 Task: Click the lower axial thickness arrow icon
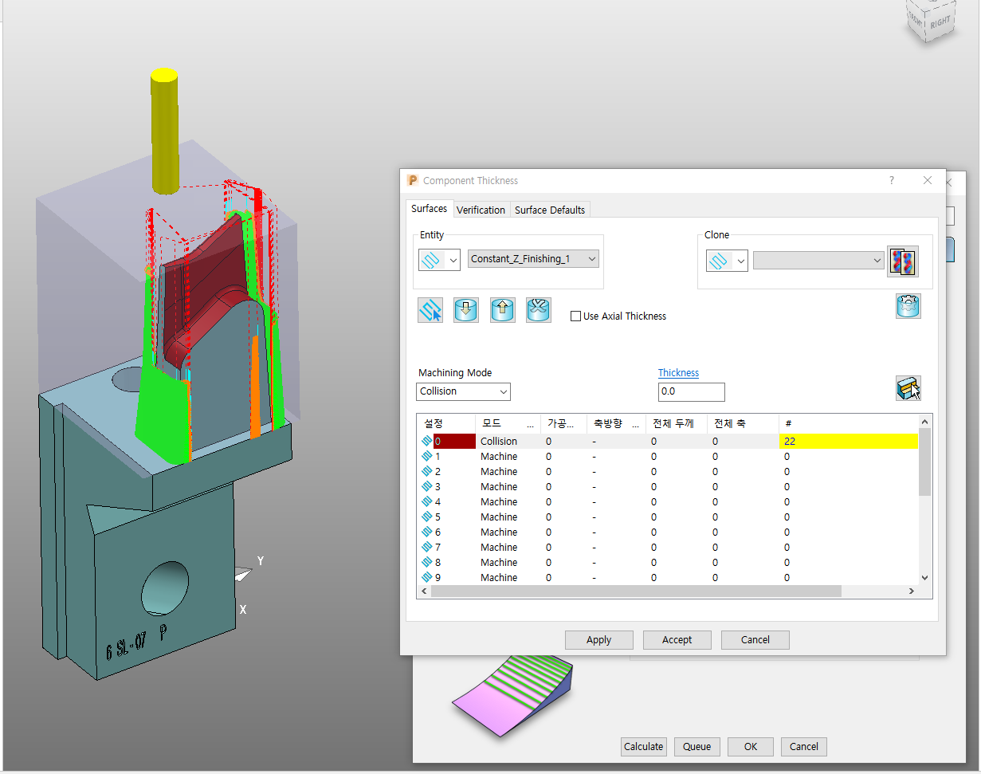(x=466, y=309)
